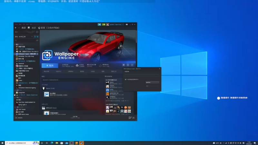
Task: Click the green friends icon in Steam header
Action: click(104, 24)
